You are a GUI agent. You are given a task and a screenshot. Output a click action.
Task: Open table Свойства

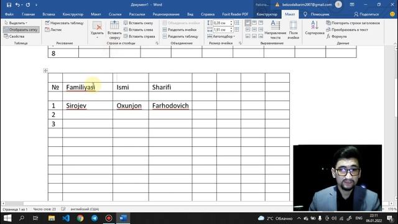pyautogui.click(x=14, y=36)
